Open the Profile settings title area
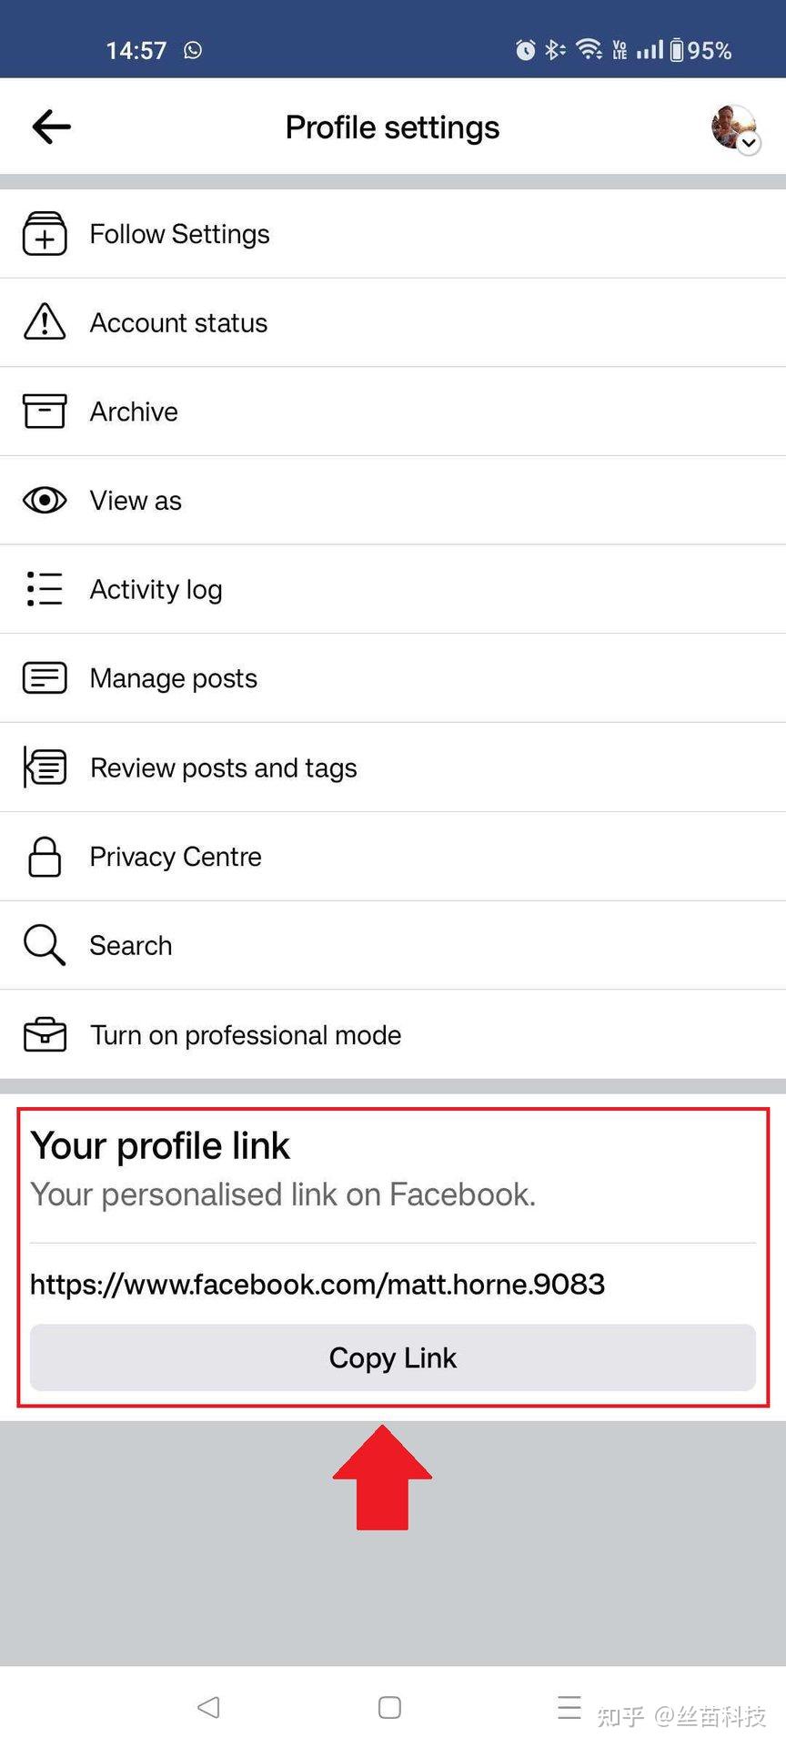Screen dimensions: 786x1748 tap(392, 127)
